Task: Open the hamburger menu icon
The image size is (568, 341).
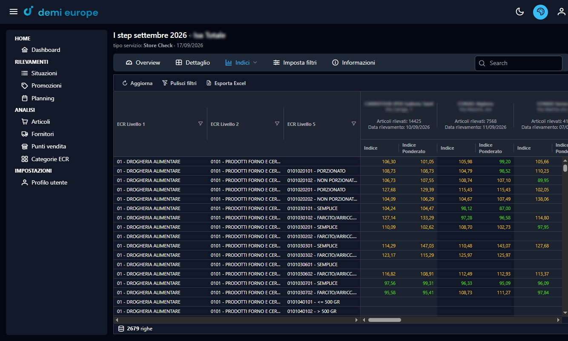Action: click(x=14, y=11)
